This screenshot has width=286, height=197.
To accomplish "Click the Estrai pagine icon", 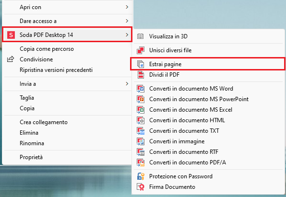I will 141,64.
